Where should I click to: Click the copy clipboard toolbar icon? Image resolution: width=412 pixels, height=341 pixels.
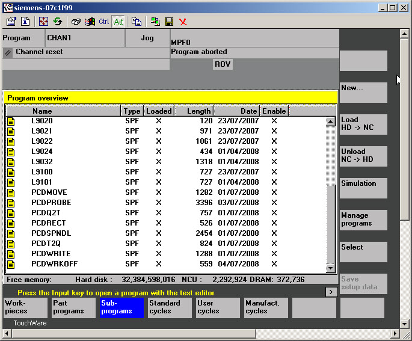(137, 22)
